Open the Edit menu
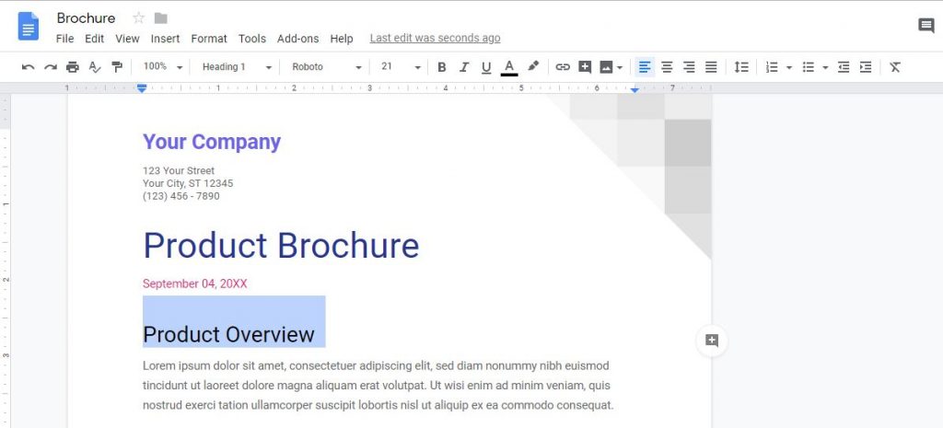This screenshot has height=428, width=943. pos(95,39)
